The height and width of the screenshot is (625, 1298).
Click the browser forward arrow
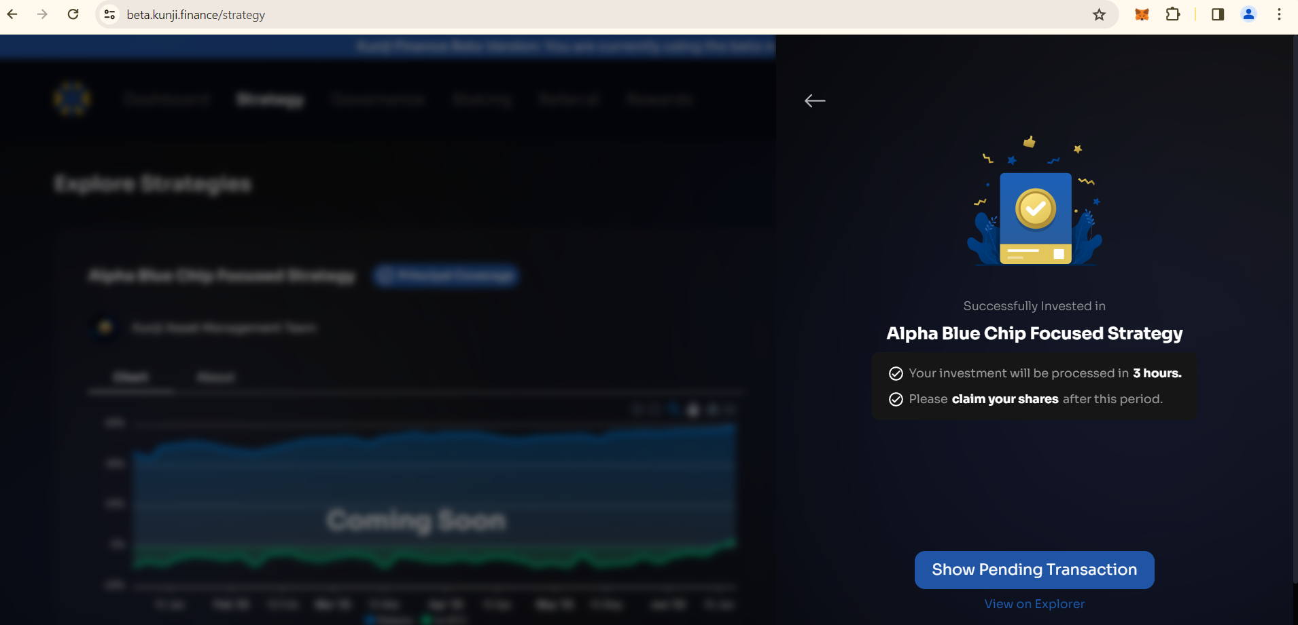pyautogui.click(x=42, y=14)
